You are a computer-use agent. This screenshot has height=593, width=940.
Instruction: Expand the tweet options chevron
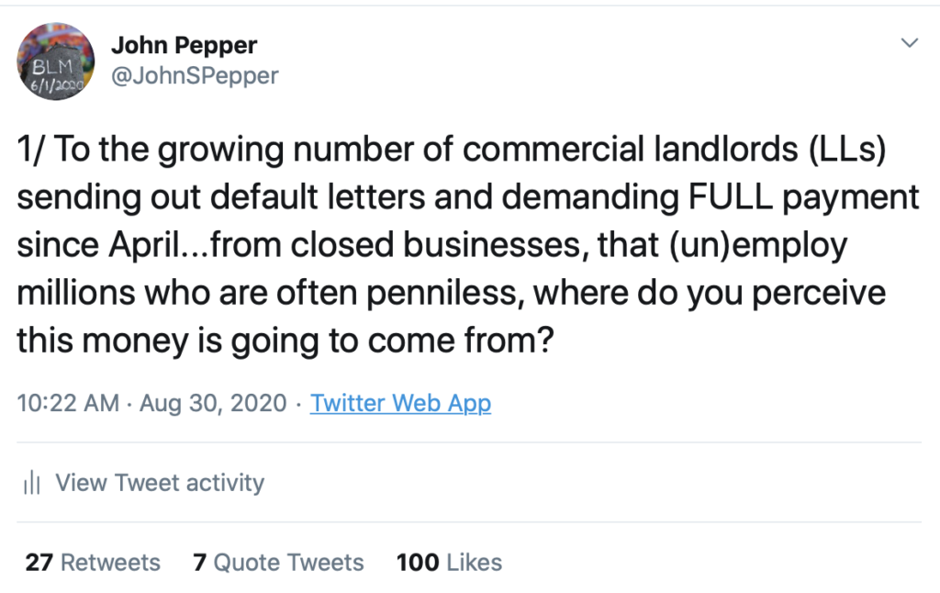(x=910, y=43)
